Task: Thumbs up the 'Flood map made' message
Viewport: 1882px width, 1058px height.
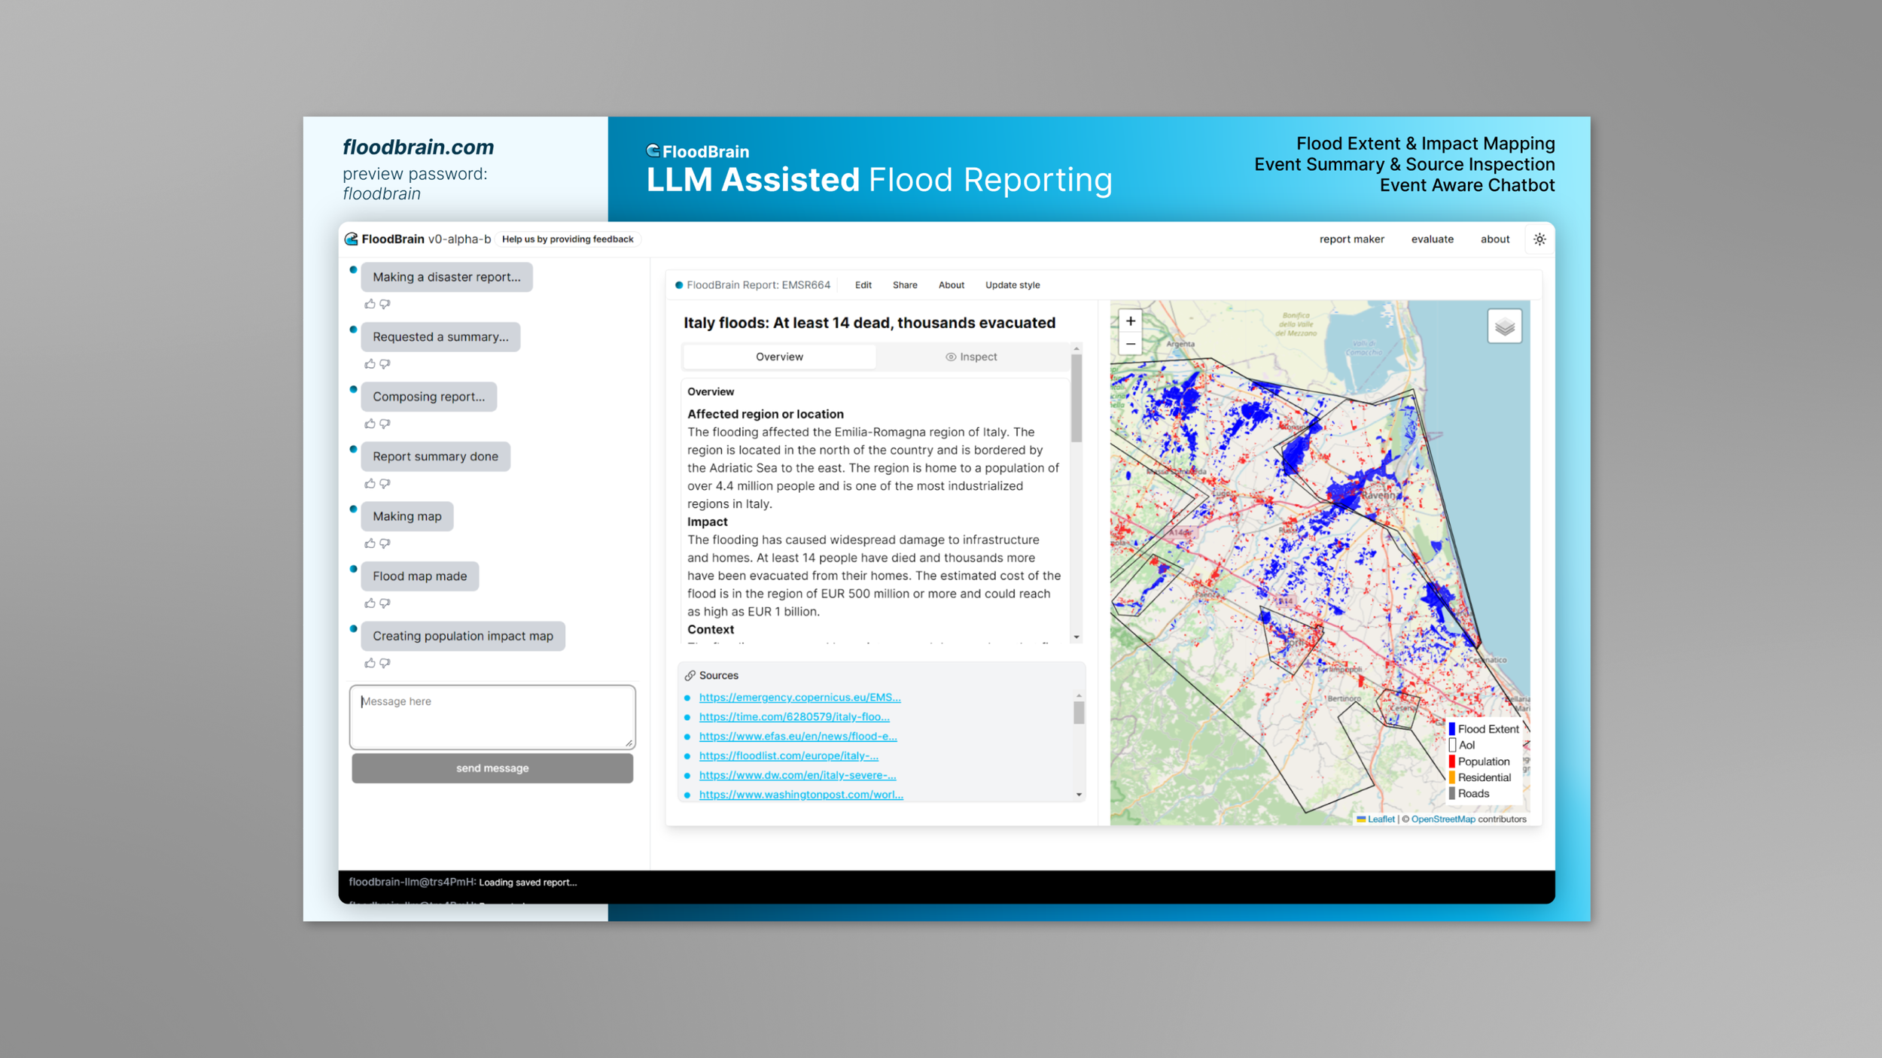Action: coord(370,603)
